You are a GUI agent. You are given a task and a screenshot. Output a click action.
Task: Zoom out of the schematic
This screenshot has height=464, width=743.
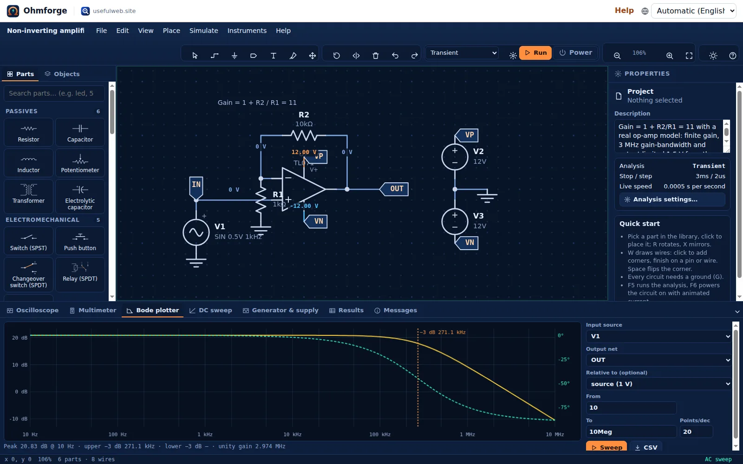point(617,56)
